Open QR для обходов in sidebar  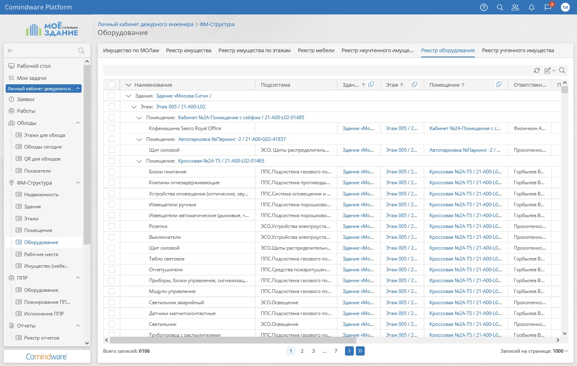[x=42, y=159]
